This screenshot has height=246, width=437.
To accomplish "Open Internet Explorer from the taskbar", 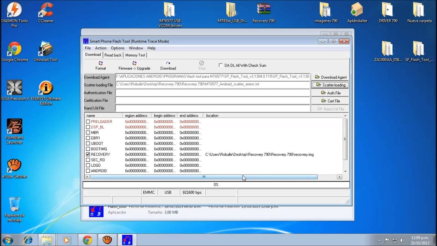I will (x=28, y=240).
